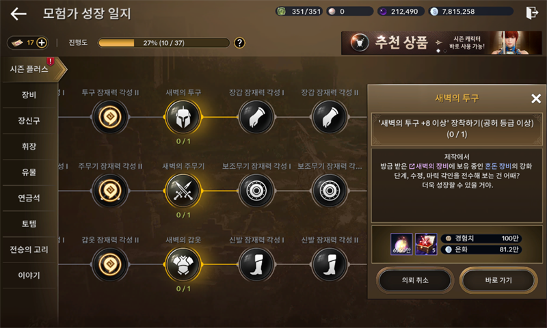Follow the 새벽의 장비 link
Image resolution: width=547 pixels, height=328 pixels.
point(429,166)
